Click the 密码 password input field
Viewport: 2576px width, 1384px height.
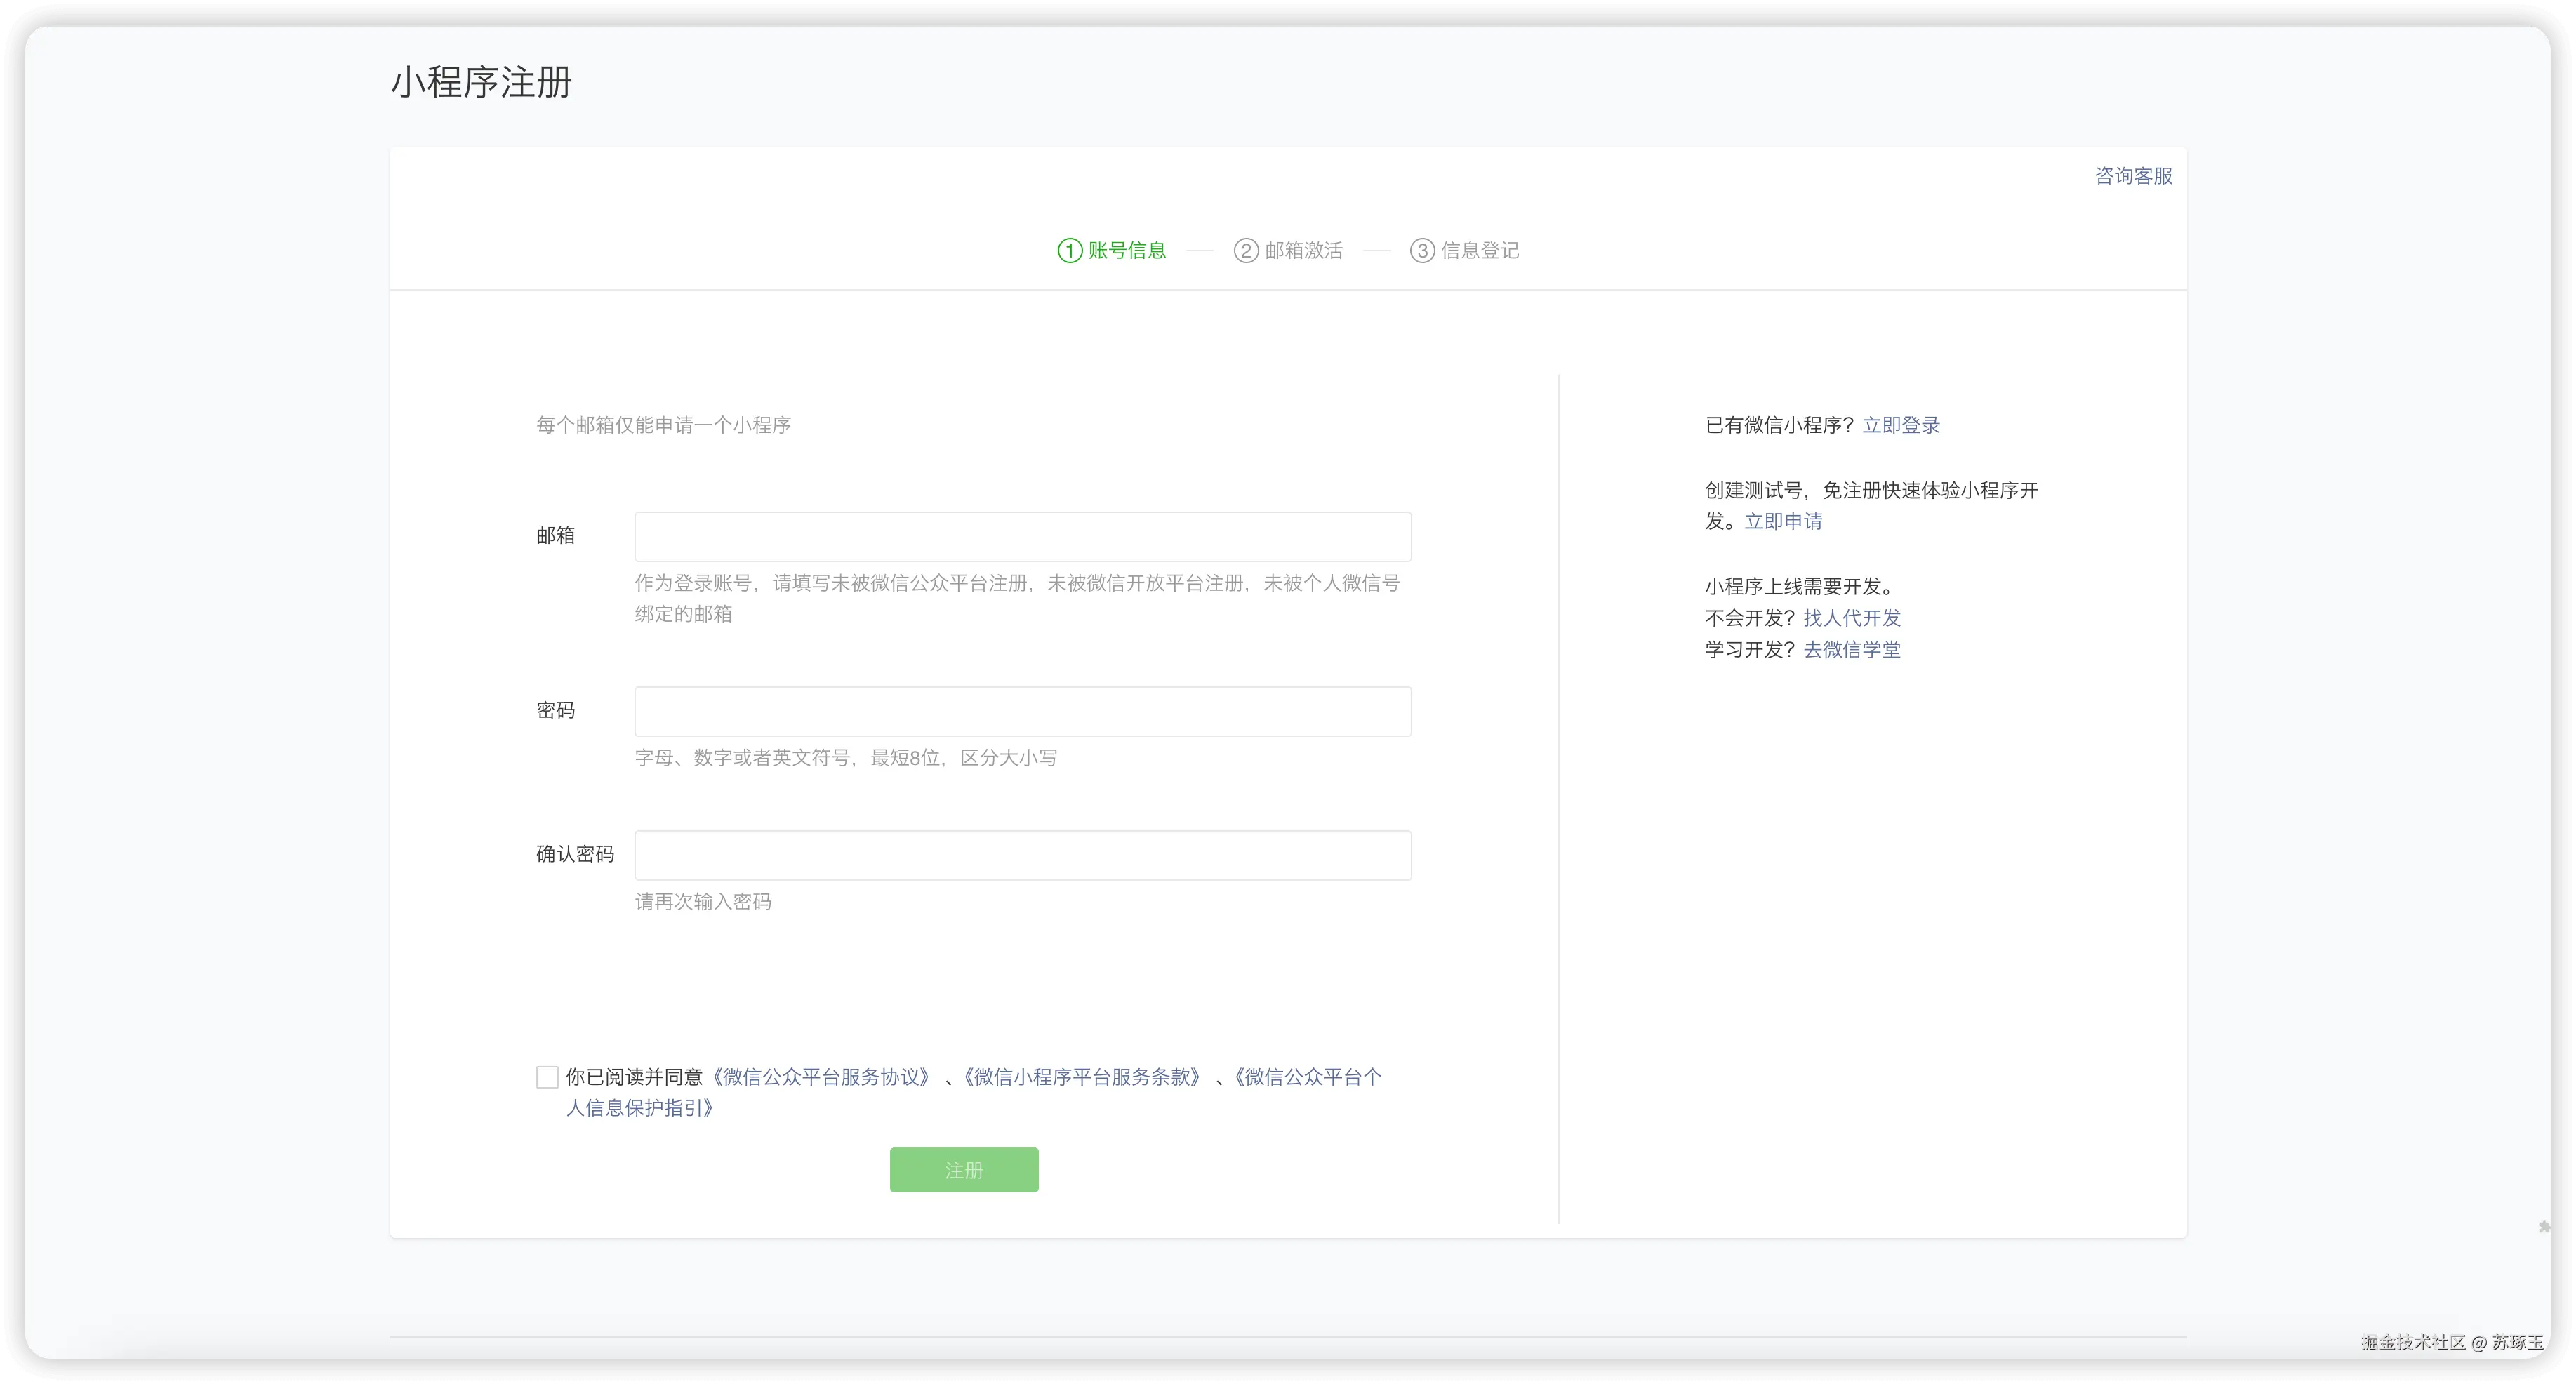point(1021,711)
